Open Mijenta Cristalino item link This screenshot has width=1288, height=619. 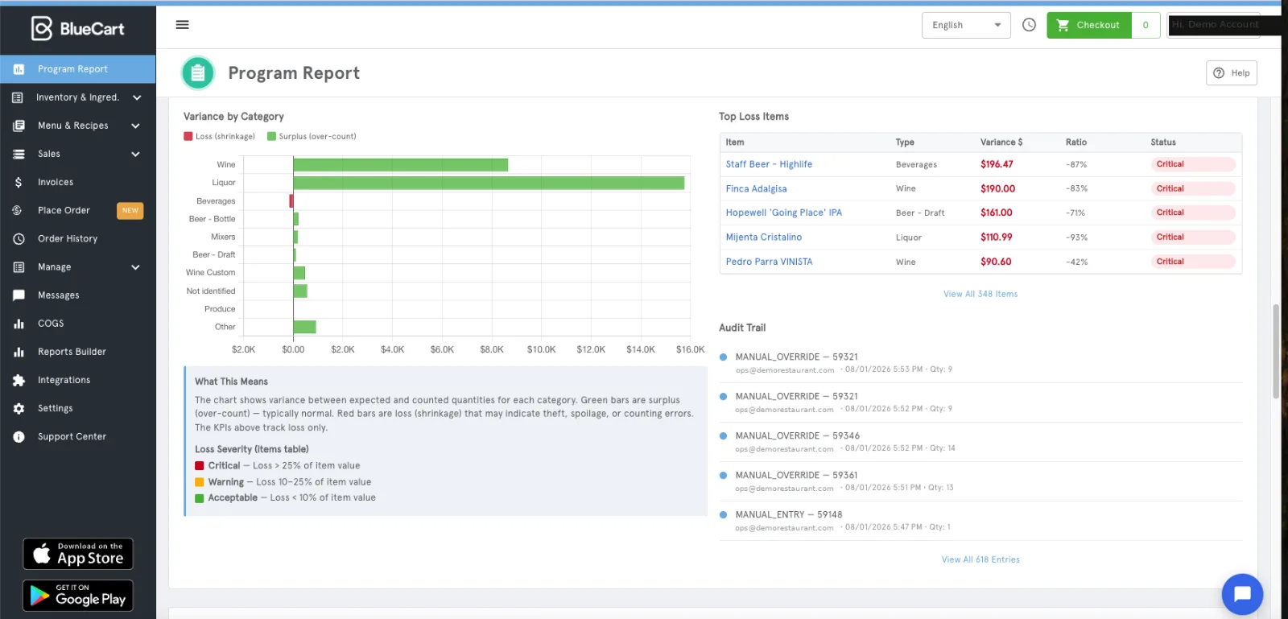(x=763, y=237)
